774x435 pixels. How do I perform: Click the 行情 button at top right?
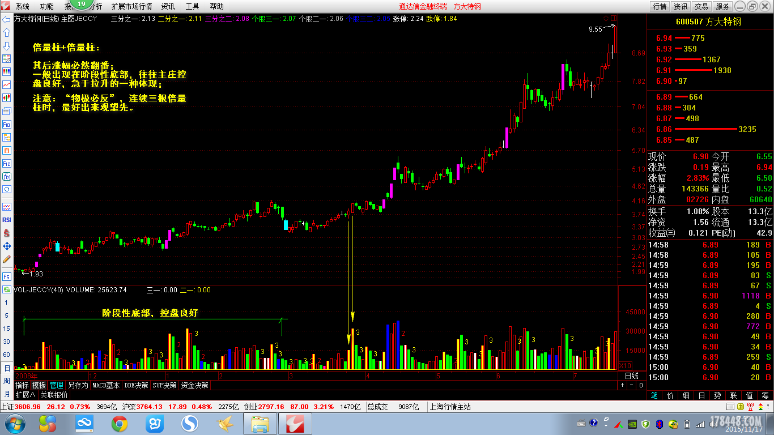[x=660, y=6]
